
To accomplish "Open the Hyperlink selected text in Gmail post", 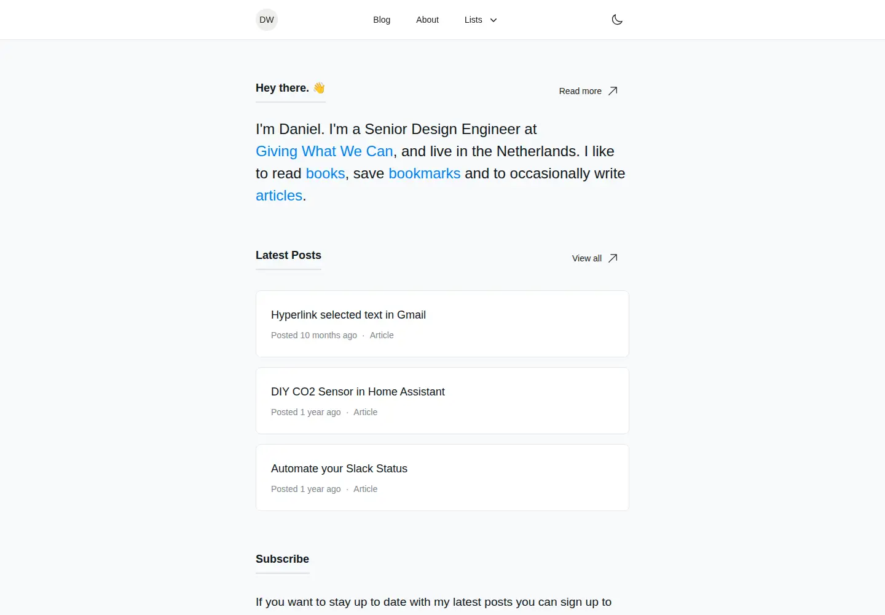I will click(442, 323).
